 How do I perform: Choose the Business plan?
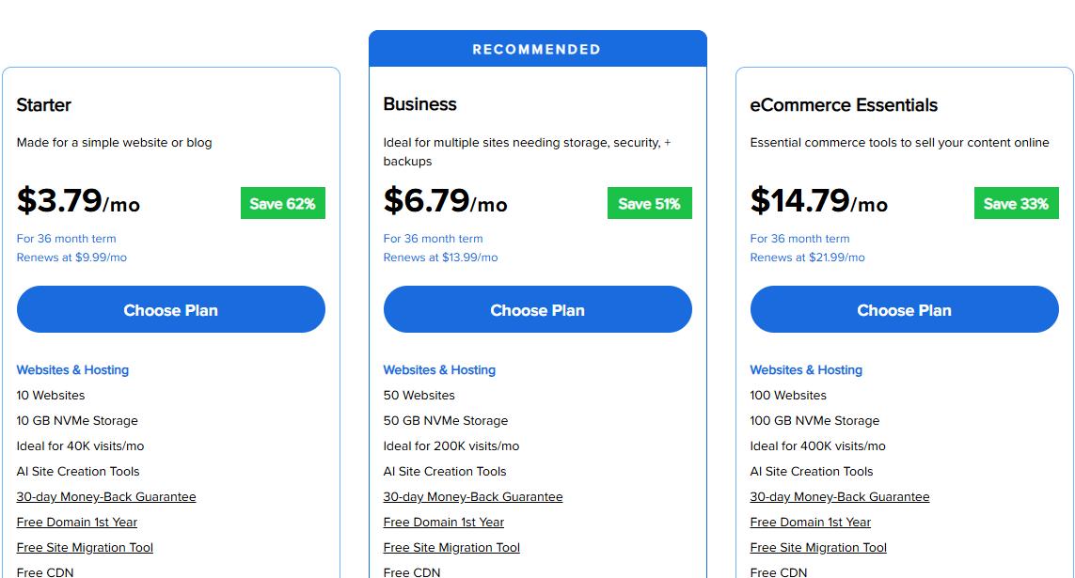point(537,310)
